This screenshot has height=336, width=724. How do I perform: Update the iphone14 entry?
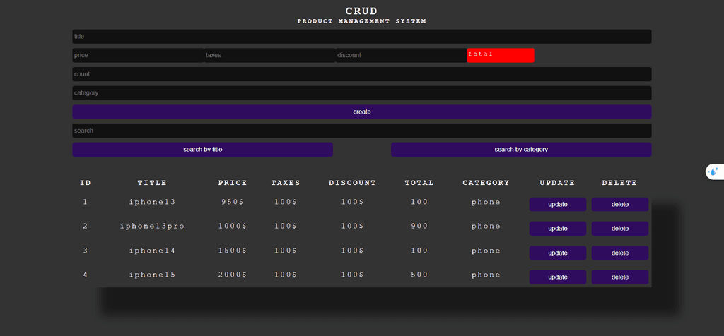pyautogui.click(x=558, y=253)
